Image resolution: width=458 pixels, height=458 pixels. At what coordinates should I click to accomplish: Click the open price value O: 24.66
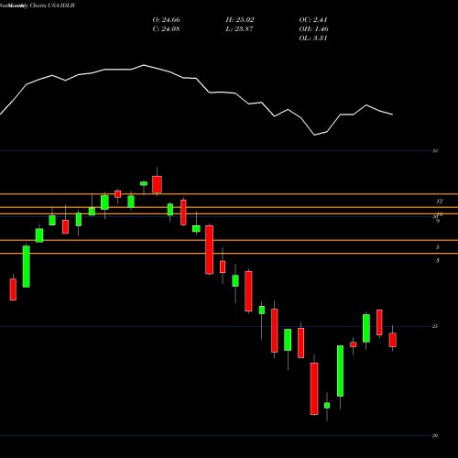[166, 20]
